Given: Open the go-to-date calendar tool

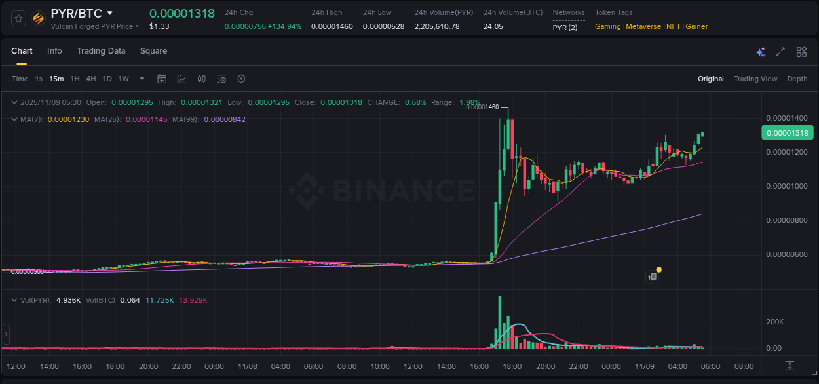Looking at the screenshot, I should point(162,79).
